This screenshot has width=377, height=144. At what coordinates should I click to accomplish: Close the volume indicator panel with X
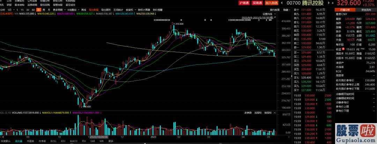pyautogui.click(x=275, y=113)
